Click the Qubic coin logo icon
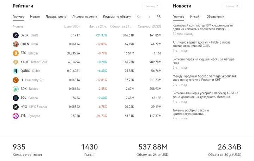 16,71
